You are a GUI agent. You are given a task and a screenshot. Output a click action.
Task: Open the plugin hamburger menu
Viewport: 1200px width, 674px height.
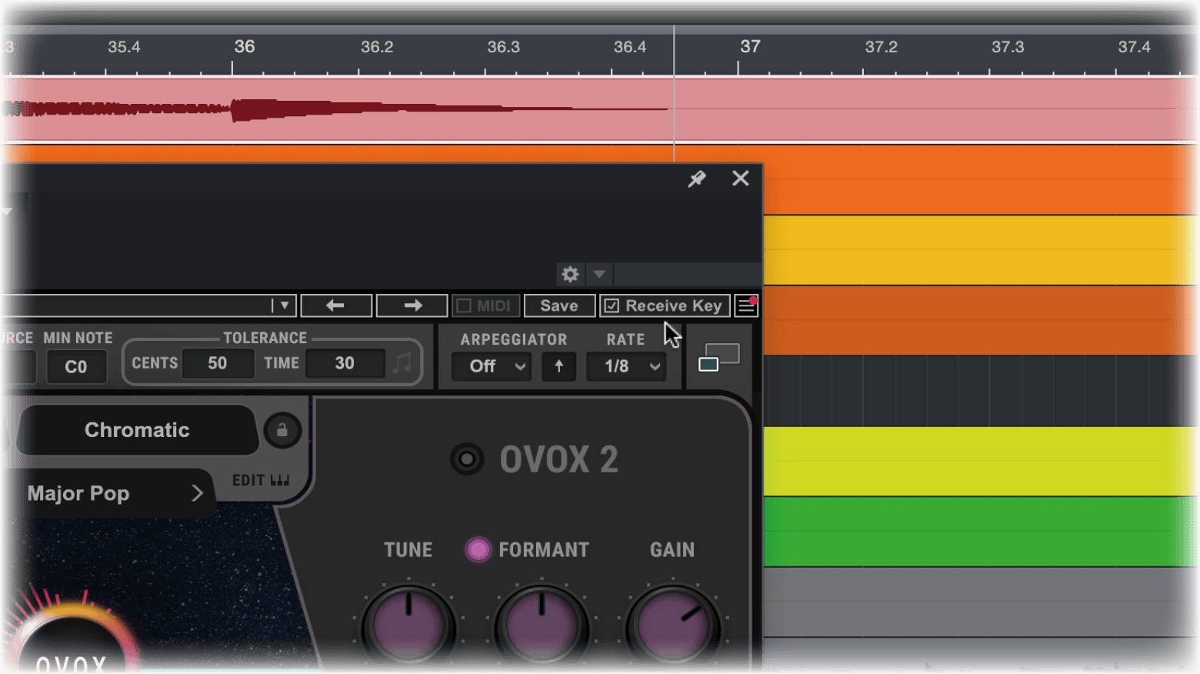click(x=746, y=305)
